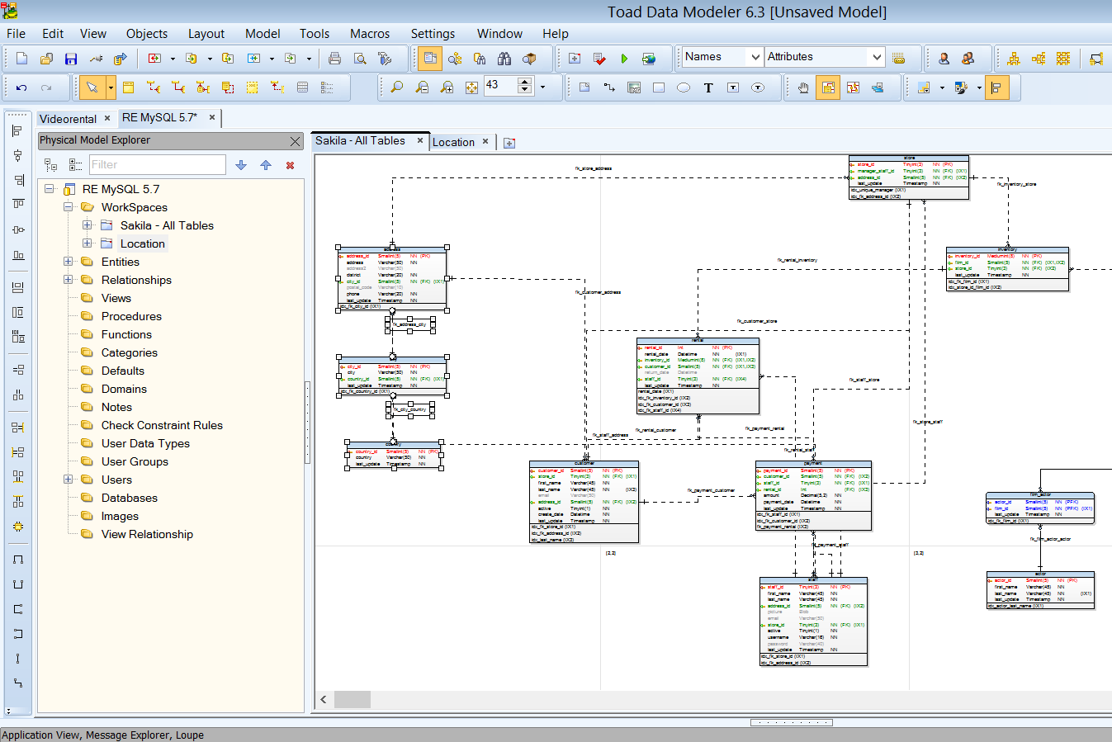Click the horizontal scrollbar thumb
Screen dimensions: 1112x742
tap(353, 699)
